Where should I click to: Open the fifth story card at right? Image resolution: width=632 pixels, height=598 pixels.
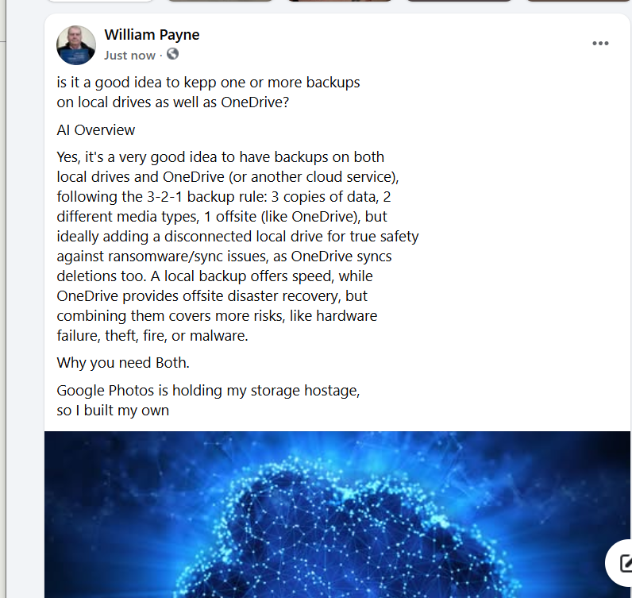tap(579, 1)
